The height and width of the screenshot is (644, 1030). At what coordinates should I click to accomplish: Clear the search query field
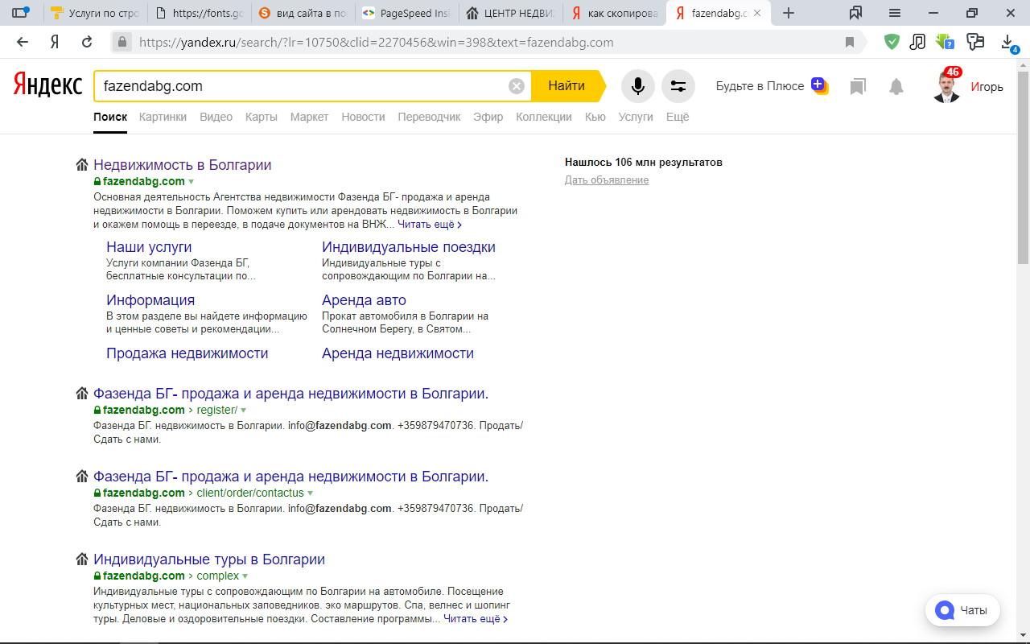(517, 86)
